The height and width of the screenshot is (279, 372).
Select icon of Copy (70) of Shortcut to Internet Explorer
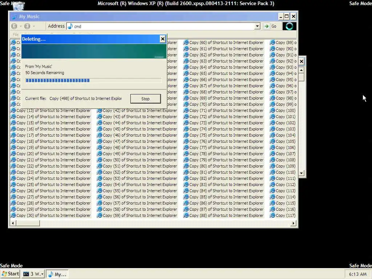(186, 104)
